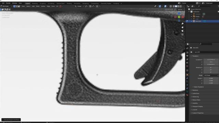Switch to the Animation workspace tab

pyautogui.click(x=77, y=3)
